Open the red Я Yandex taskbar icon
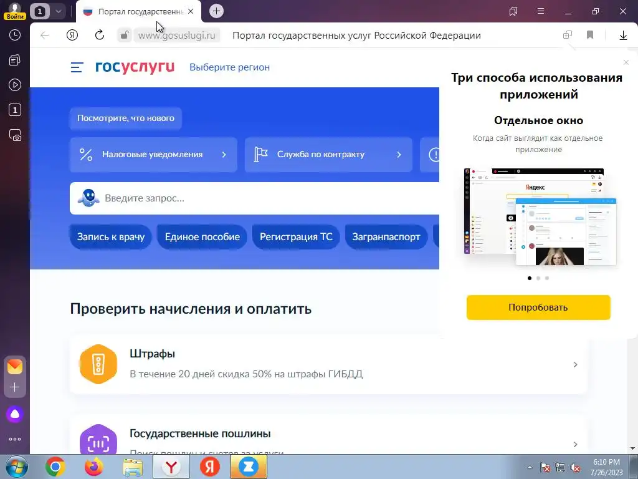The height and width of the screenshot is (479, 638). coord(210,467)
